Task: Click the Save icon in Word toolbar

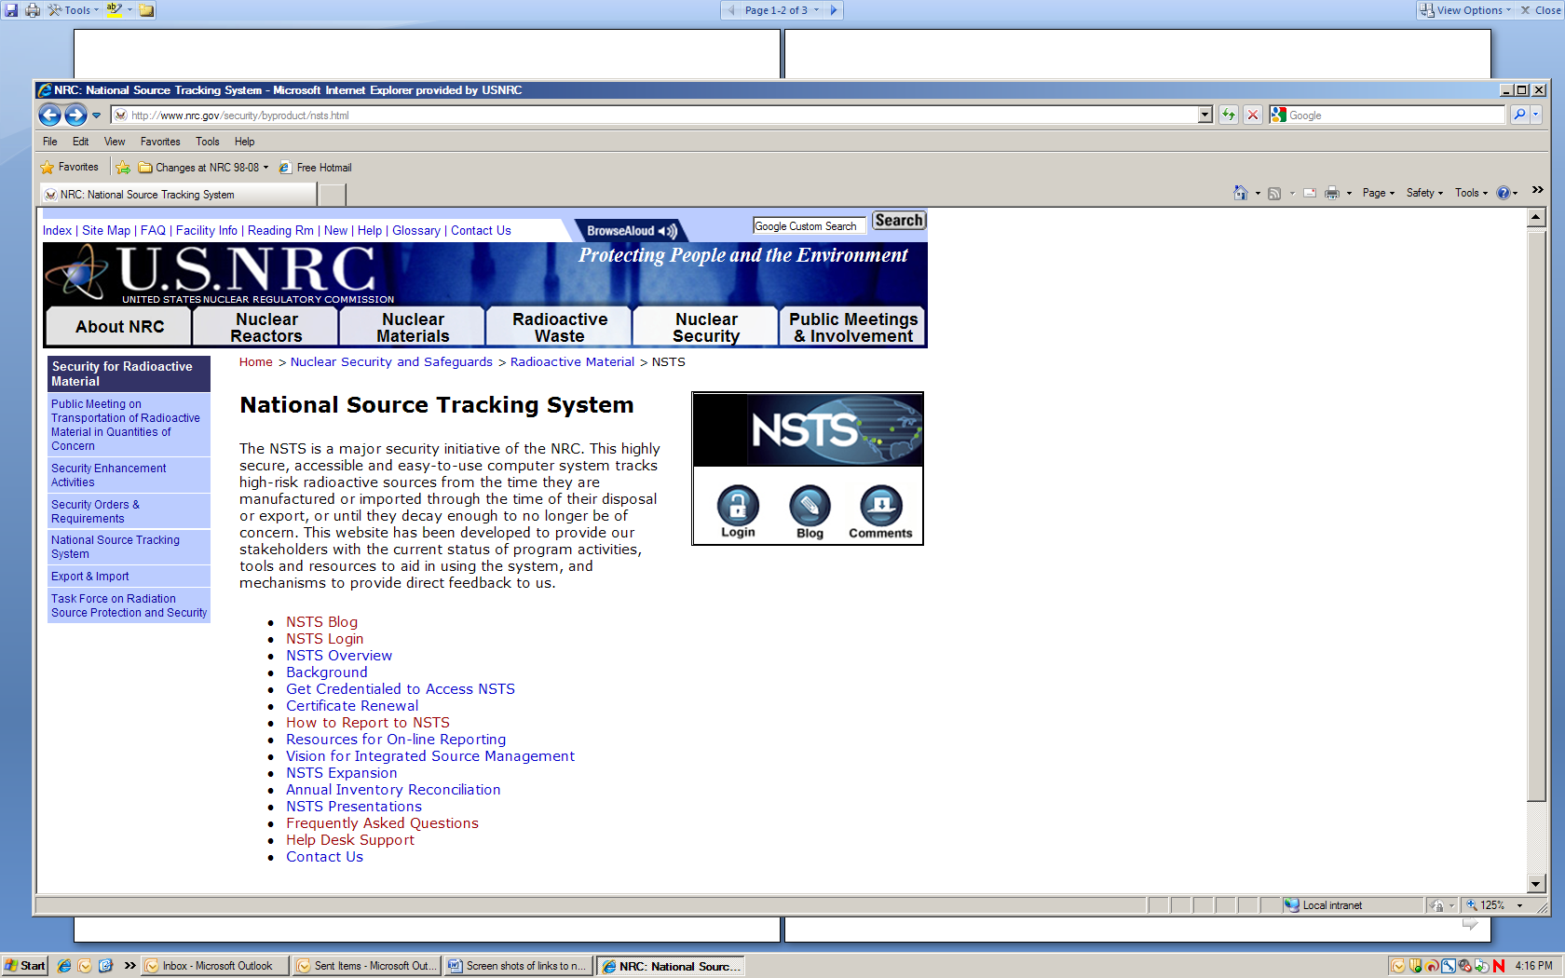Action: pyautogui.click(x=11, y=10)
